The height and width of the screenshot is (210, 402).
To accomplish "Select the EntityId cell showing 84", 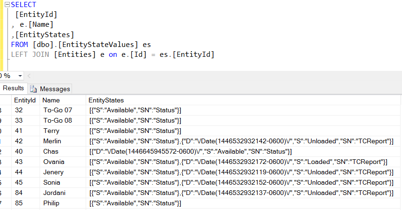I will tap(25, 193).
